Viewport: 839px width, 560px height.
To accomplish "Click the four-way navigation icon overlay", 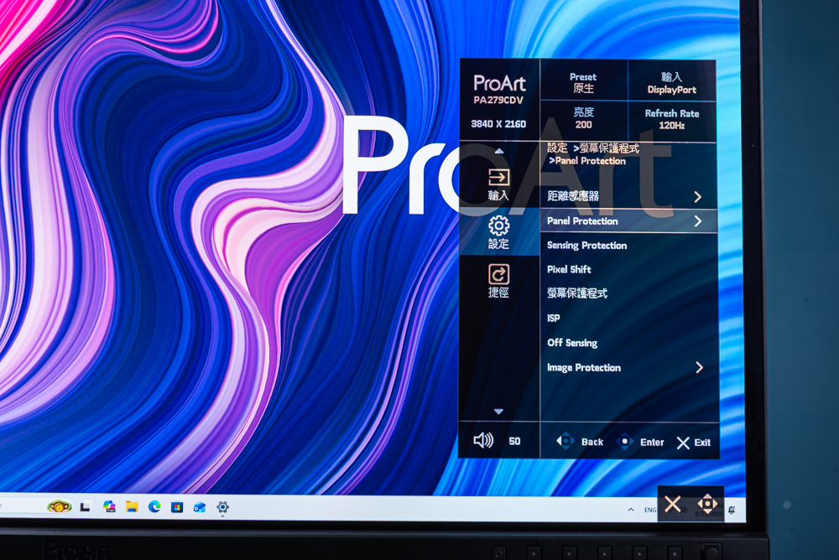I will tap(707, 504).
